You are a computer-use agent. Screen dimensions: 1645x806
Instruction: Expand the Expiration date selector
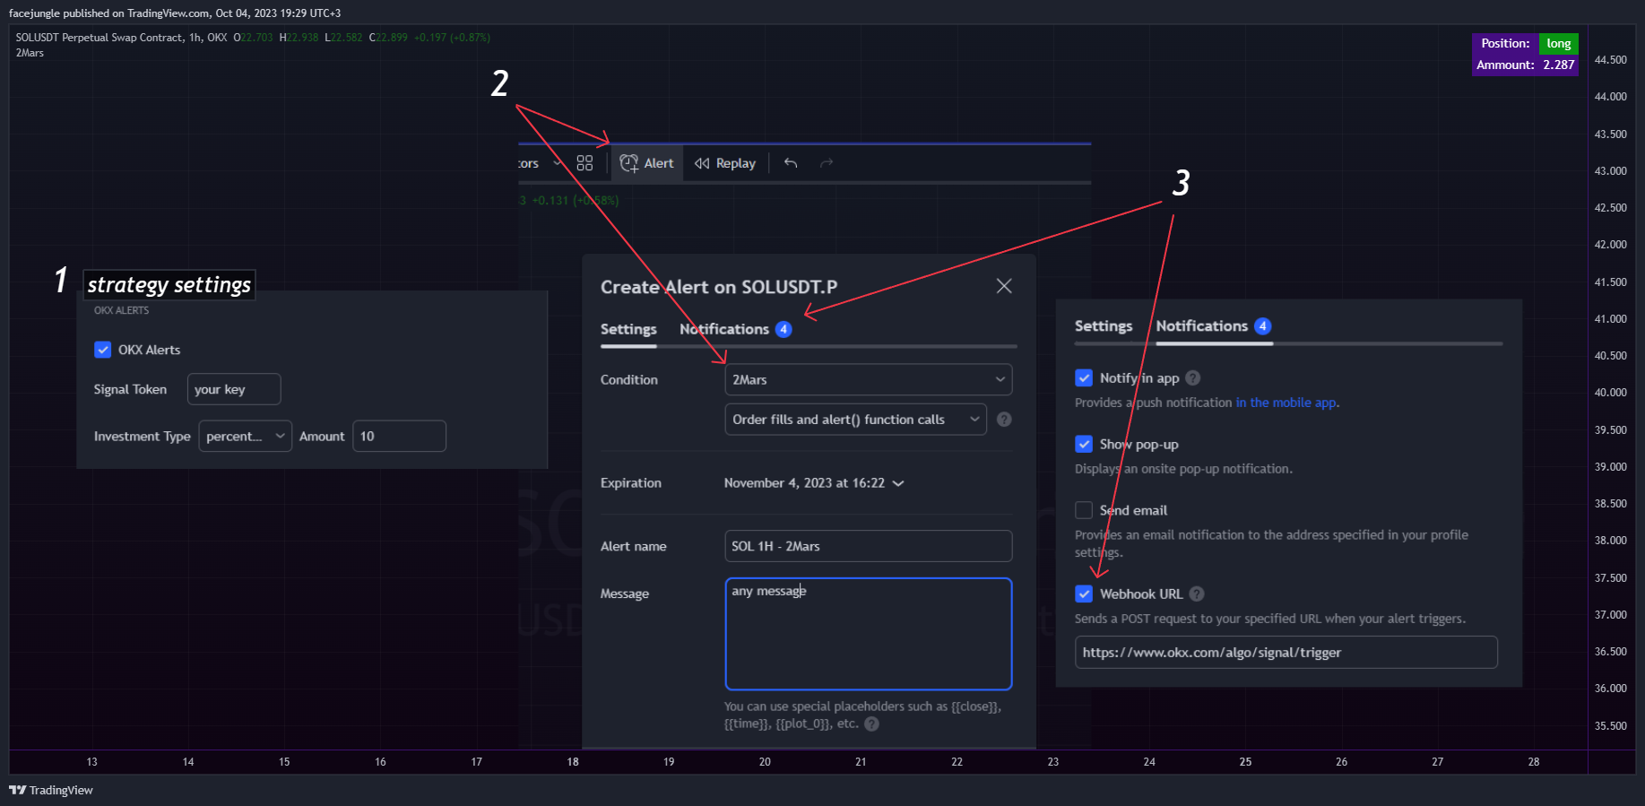pyautogui.click(x=814, y=483)
